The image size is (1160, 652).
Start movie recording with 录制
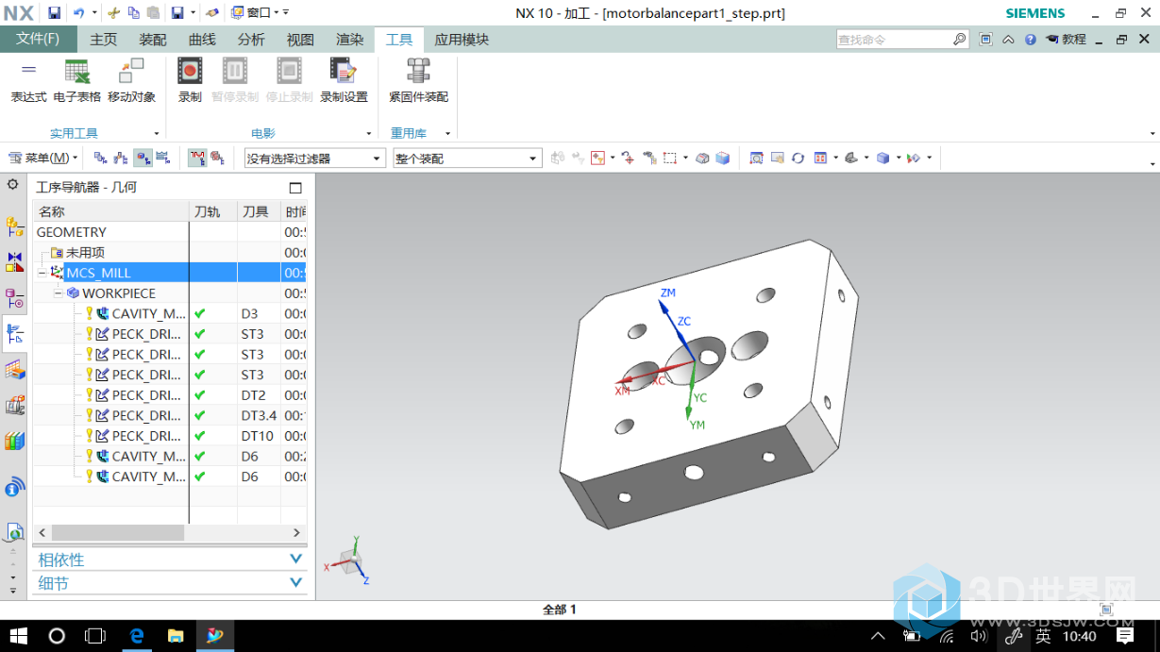click(x=190, y=80)
